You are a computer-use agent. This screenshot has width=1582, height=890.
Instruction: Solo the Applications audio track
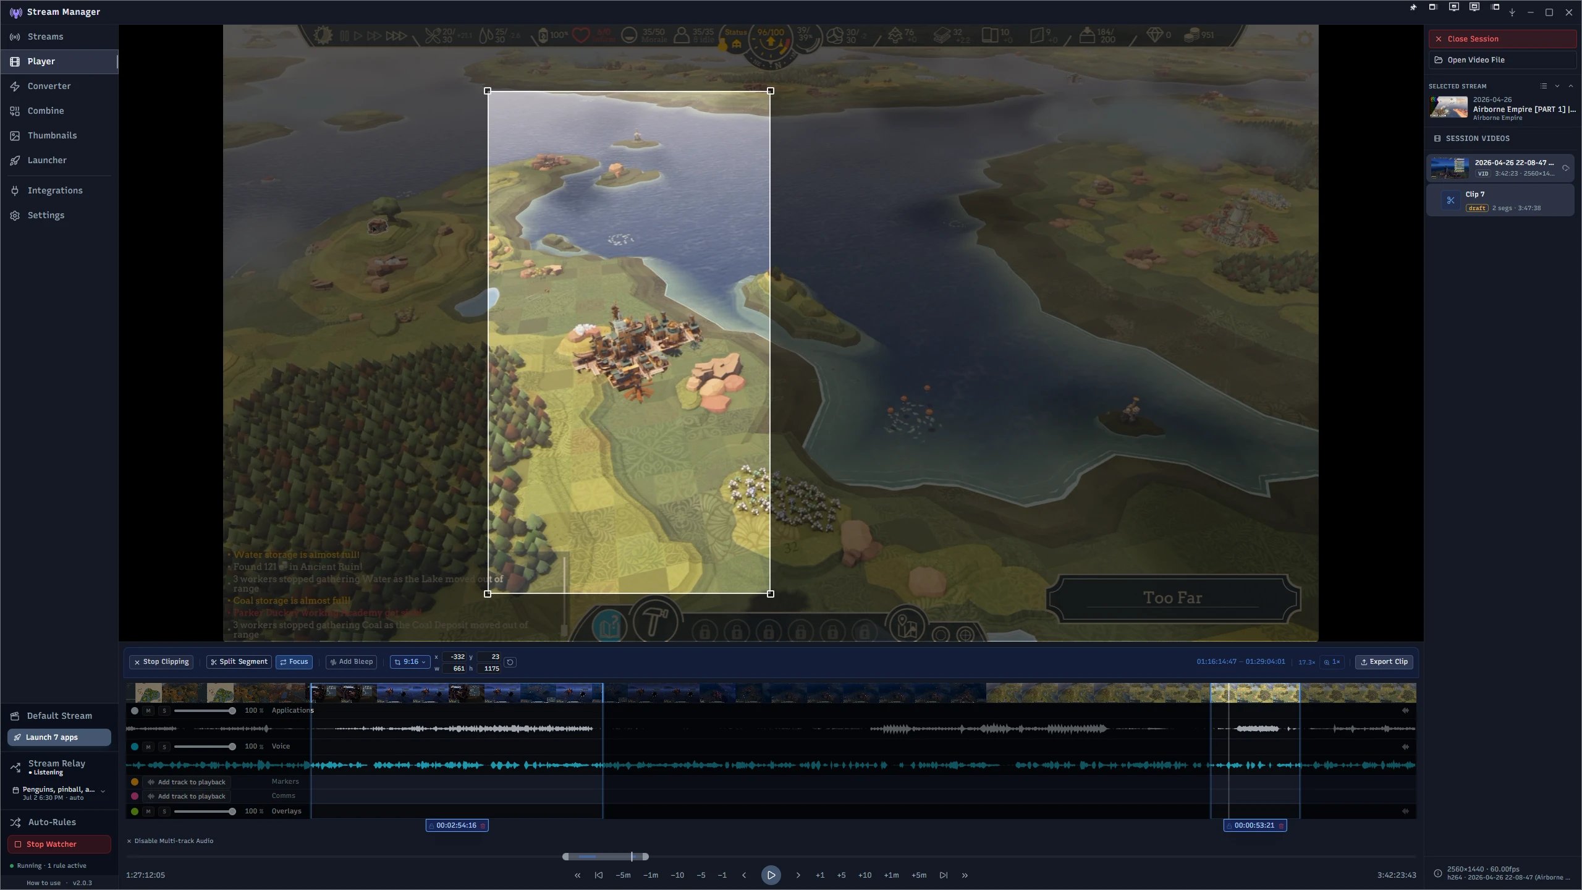164,711
